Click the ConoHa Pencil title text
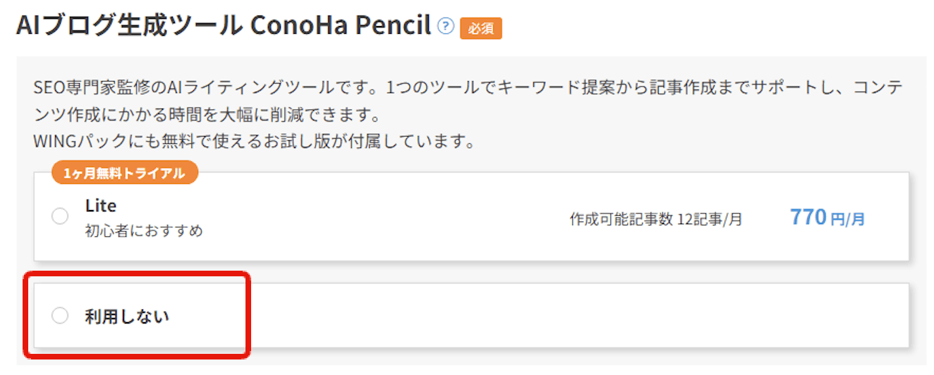The image size is (934, 375). pyautogui.click(x=340, y=25)
